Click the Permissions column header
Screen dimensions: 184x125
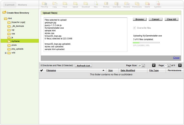(x=175, y=70)
